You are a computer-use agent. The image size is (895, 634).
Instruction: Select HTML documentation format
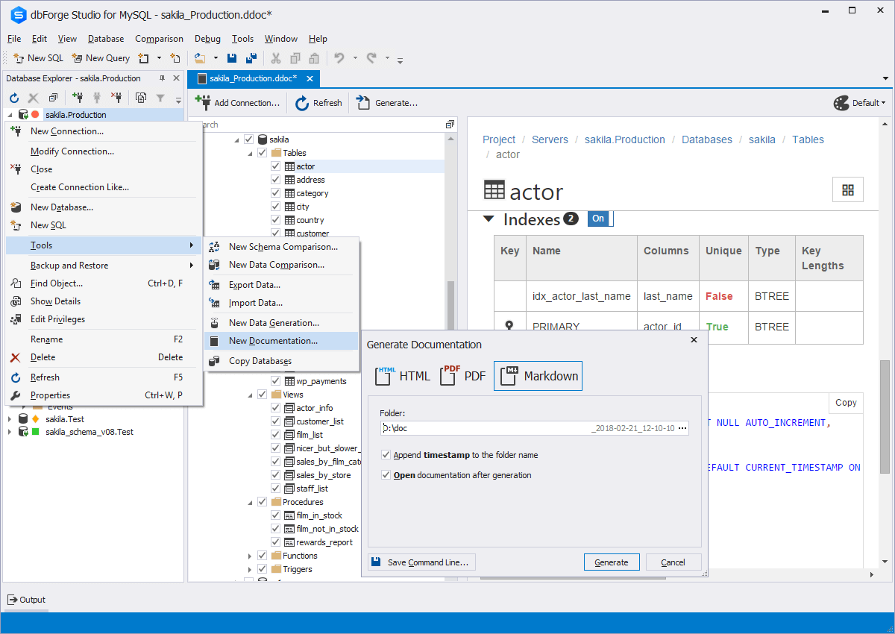(x=403, y=376)
